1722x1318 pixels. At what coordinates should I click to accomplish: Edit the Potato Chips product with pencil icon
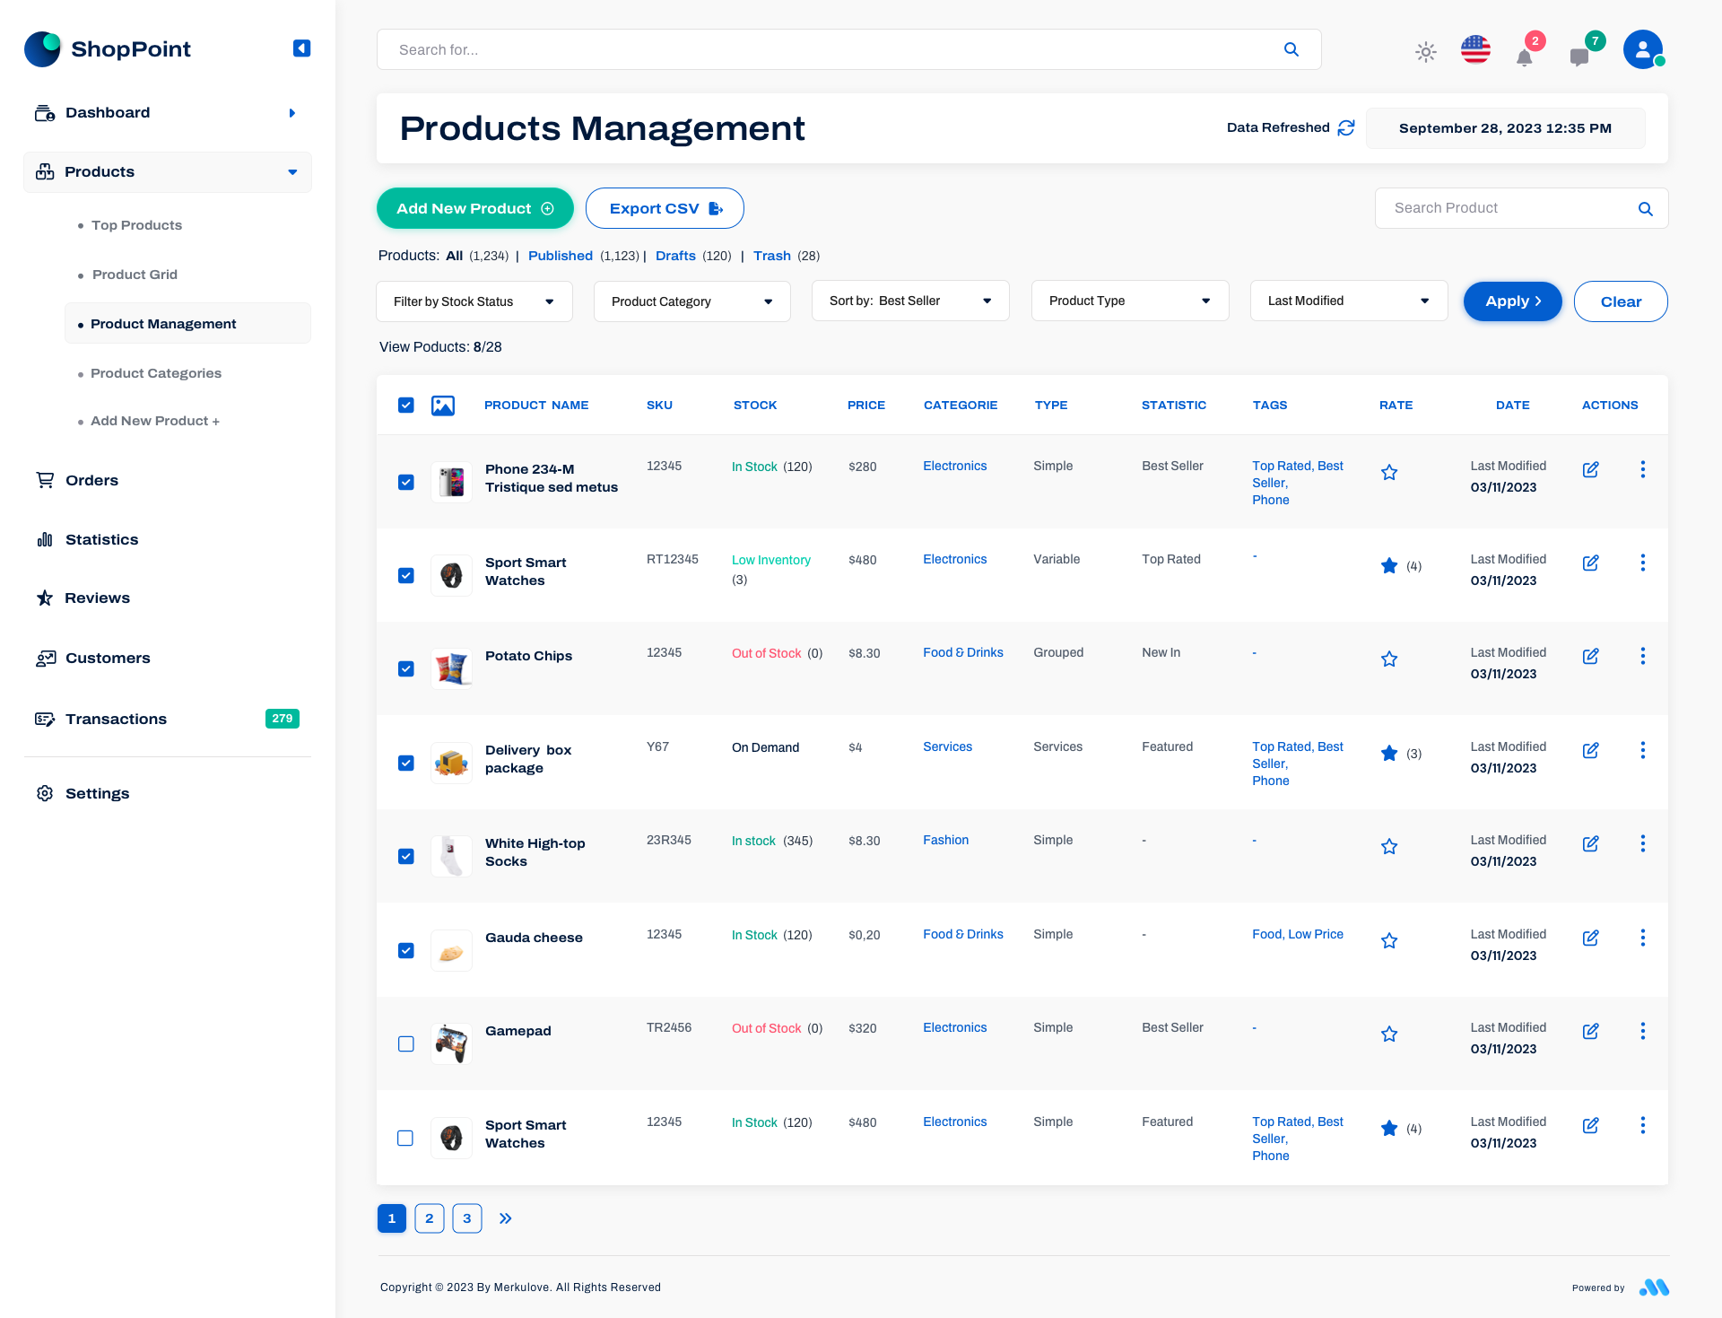tap(1591, 656)
